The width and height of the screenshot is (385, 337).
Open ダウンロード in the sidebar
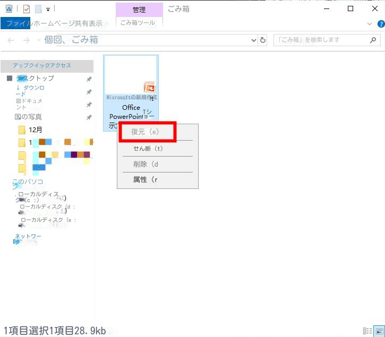coord(30,91)
